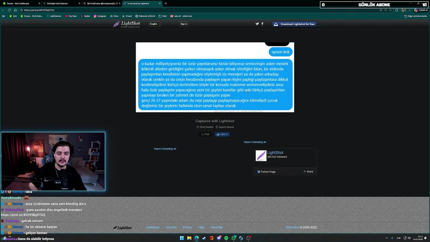Open the Kick bookmark
Screen dimensions: 430x242
(13, 16)
